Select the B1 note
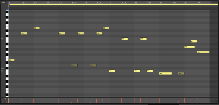 coord(194,41)
